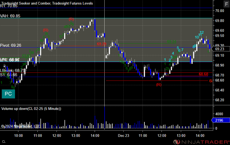
Task: Click the current price marker 69.23
Action: (x=221, y=49)
